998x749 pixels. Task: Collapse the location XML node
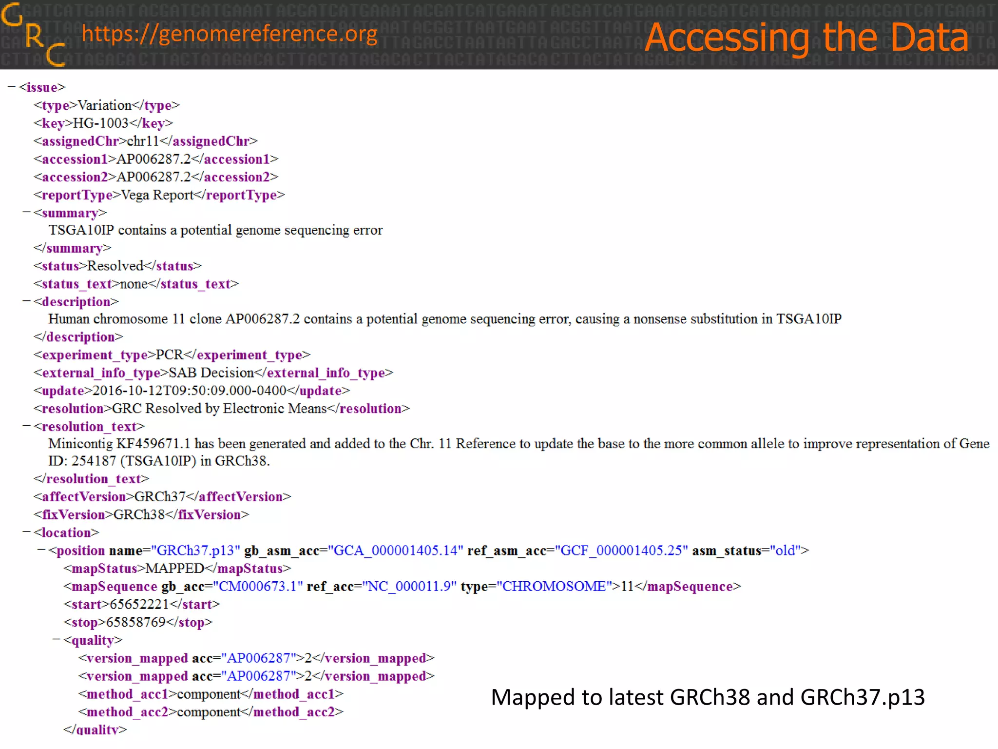click(x=26, y=532)
